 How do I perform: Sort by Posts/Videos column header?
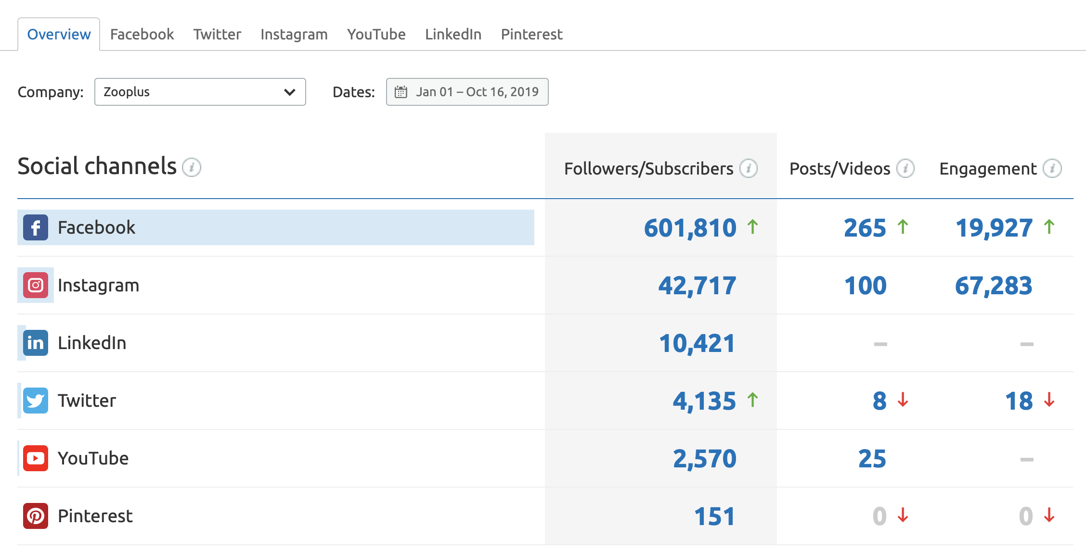[840, 169]
